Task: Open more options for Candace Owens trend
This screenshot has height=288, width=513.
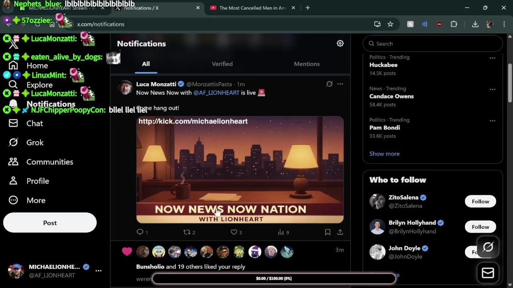Action: pyautogui.click(x=492, y=89)
